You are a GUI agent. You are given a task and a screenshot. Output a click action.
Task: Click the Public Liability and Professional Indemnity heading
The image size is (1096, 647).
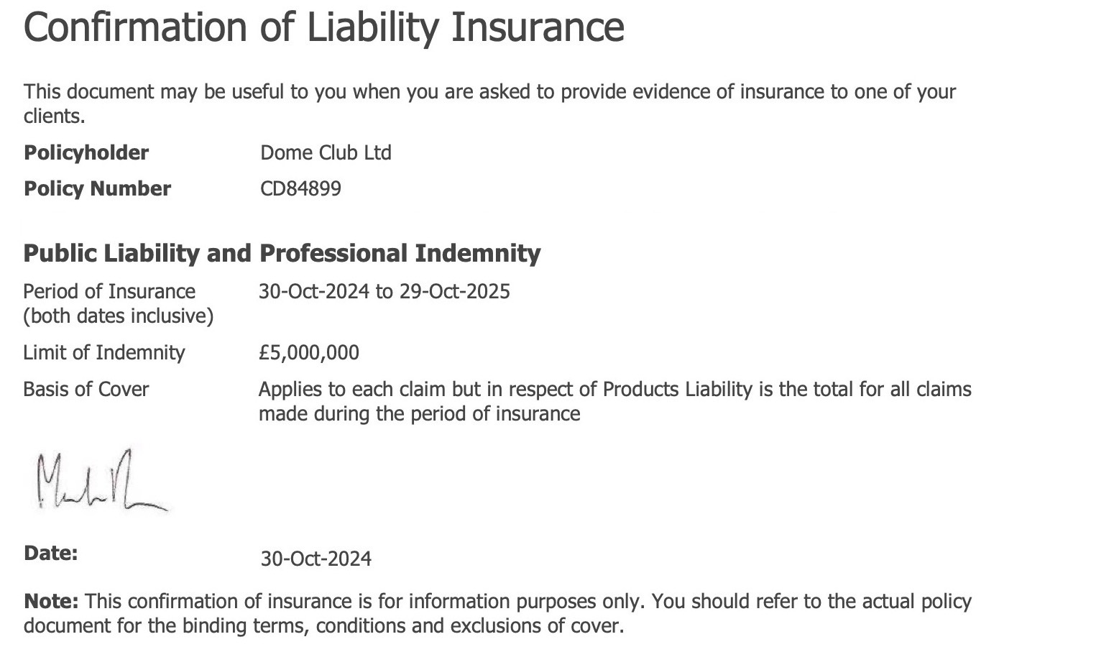282,253
